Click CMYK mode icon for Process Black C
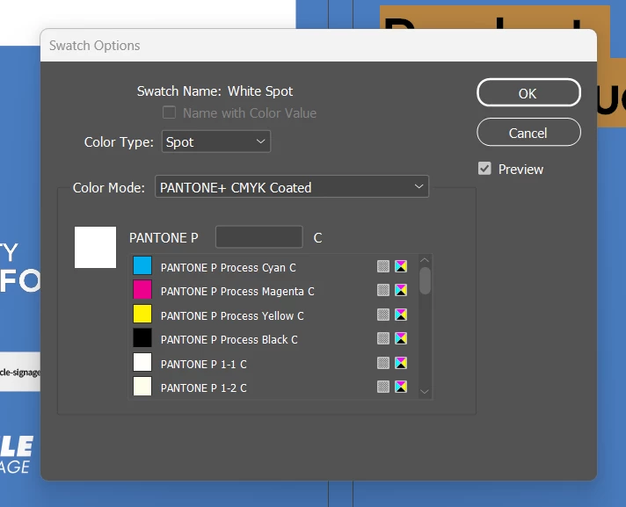 click(x=401, y=338)
